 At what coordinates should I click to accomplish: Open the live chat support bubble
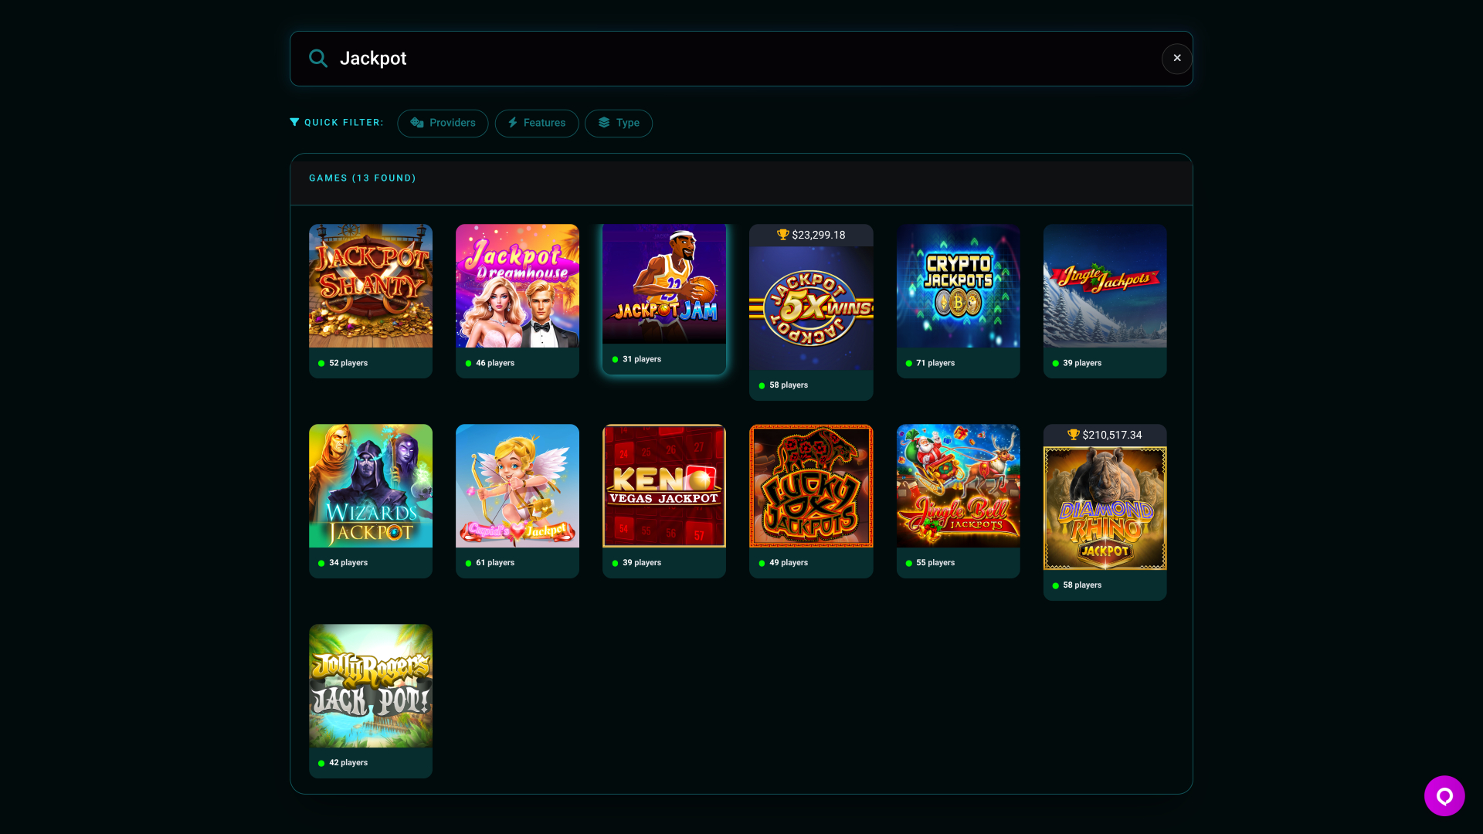(1444, 795)
